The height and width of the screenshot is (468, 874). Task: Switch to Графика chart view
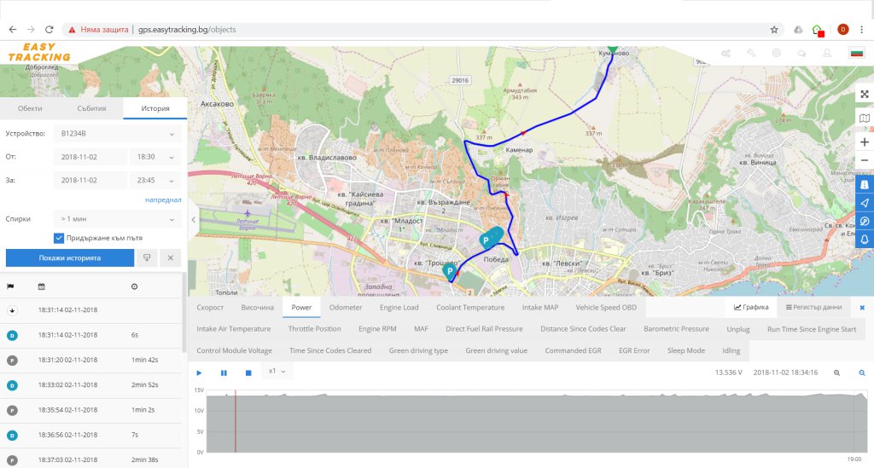tap(751, 307)
